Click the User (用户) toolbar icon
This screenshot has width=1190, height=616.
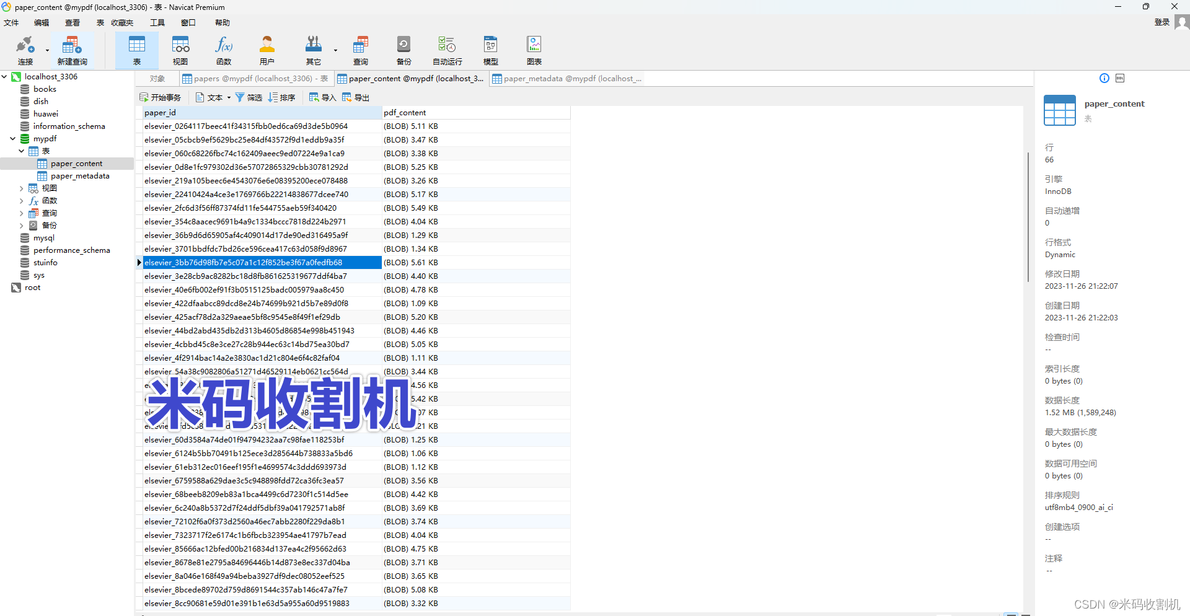[x=267, y=50]
